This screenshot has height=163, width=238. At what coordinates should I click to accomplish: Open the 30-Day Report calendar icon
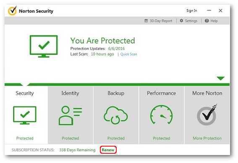tap(146, 21)
